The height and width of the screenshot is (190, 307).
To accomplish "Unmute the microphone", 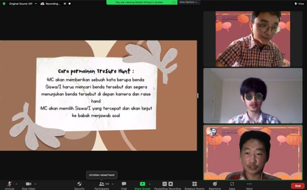I will [9, 184].
